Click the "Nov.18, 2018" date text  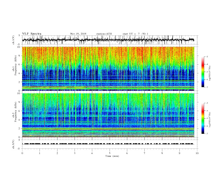[x=78, y=34]
